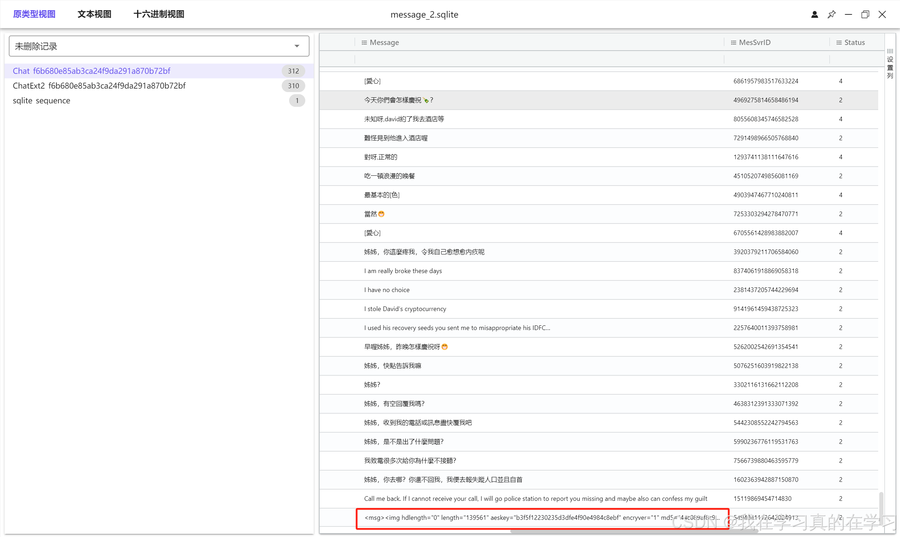This screenshot has width=900, height=537.
Task: Click the Status column menu icon
Action: pyautogui.click(x=839, y=42)
